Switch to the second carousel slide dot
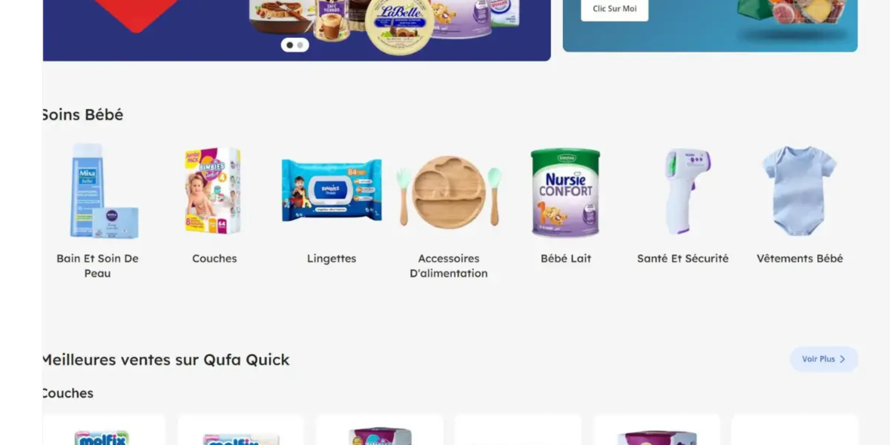Image resolution: width=890 pixels, height=445 pixels. coord(300,45)
